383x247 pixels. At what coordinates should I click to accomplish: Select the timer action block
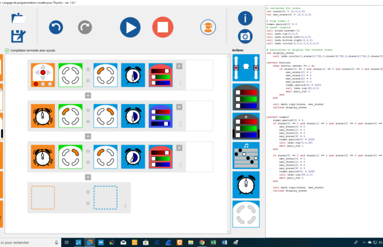[245, 184]
